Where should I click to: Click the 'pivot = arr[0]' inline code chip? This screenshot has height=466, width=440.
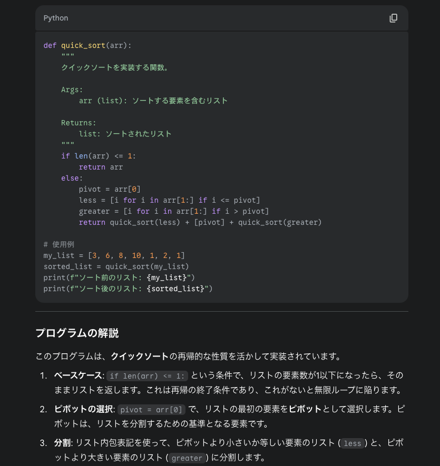151,410
